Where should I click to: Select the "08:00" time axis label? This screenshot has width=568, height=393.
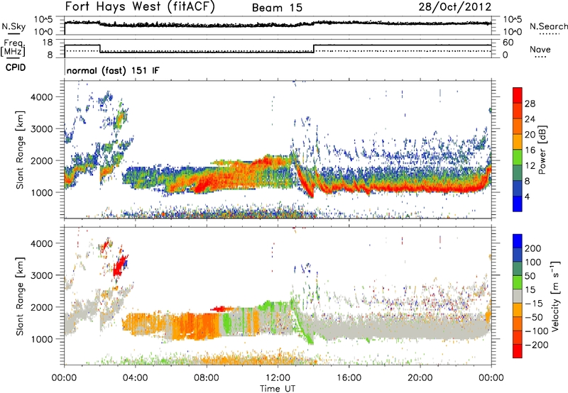207,378
